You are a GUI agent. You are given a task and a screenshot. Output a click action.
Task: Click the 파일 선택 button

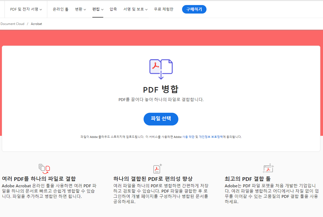pyautogui.click(x=161, y=119)
